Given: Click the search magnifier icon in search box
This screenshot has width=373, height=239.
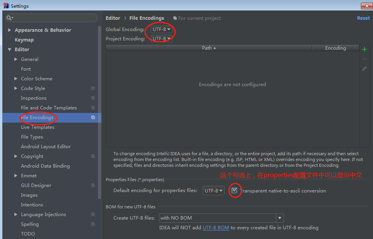Looking at the screenshot, I should pyautogui.click(x=10, y=18).
